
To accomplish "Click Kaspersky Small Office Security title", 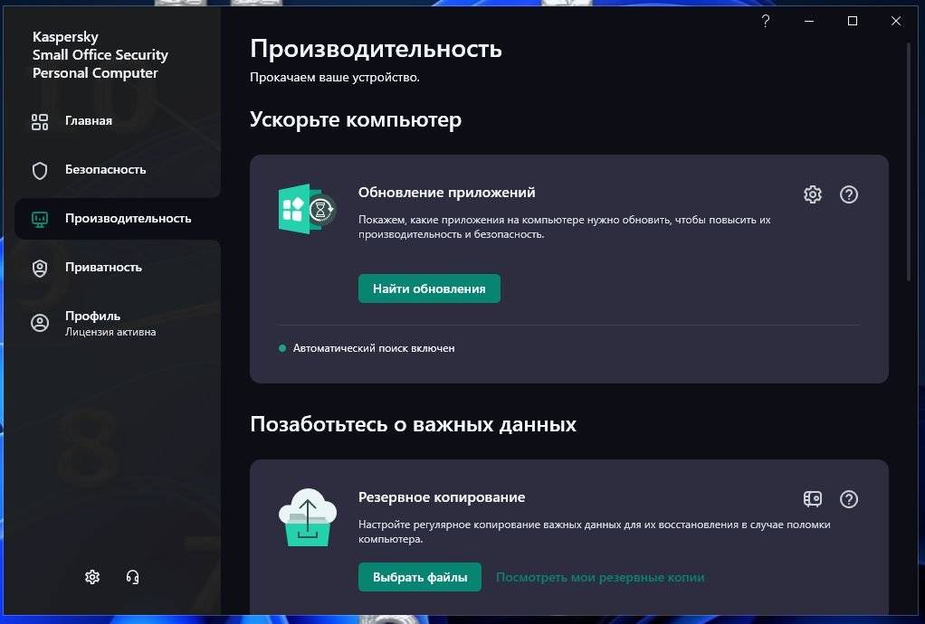I will (x=100, y=55).
